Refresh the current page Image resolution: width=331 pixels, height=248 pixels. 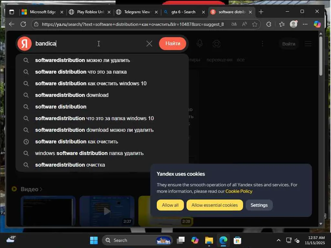[23, 24]
